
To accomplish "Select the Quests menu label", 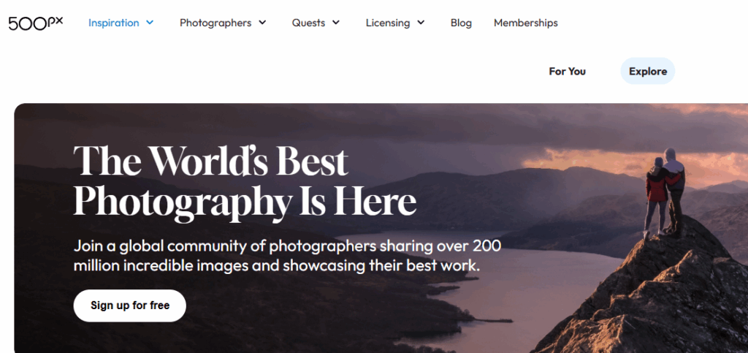I will (308, 23).
